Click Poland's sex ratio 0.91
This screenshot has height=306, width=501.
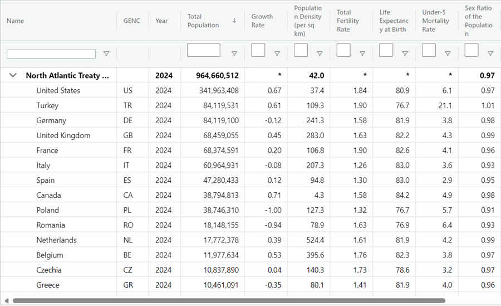pos(488,210)
